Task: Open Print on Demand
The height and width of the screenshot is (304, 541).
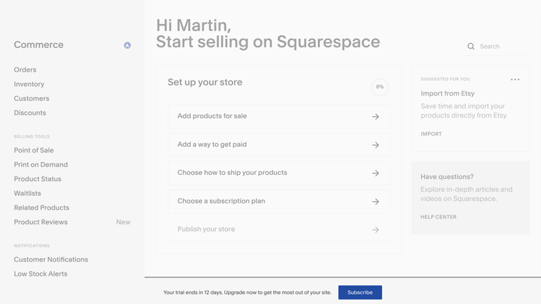Action: [x=41, y=165]
